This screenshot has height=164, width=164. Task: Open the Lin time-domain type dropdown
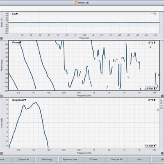[15, 14]
